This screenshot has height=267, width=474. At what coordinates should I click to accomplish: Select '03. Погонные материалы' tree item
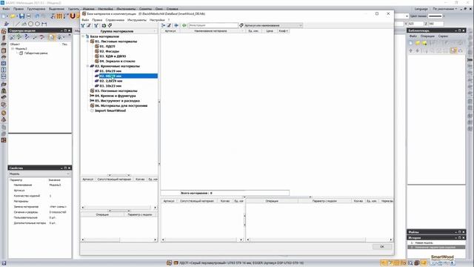(116, 90)
